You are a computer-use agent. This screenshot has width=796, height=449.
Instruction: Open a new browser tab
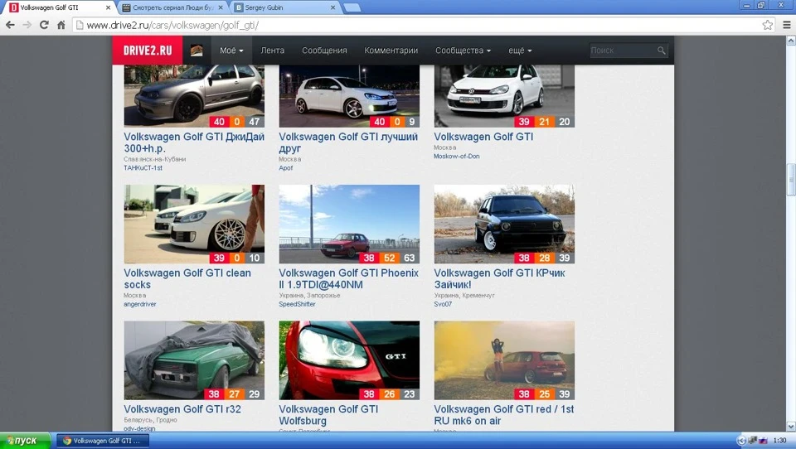(x=352, y=7)
